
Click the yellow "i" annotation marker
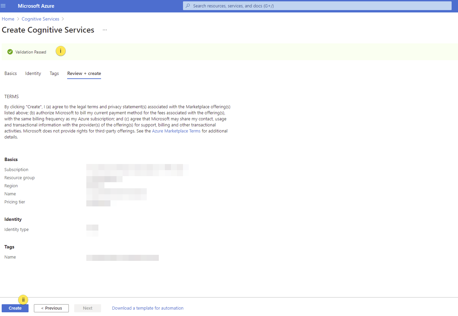click(x=60, y=51)
